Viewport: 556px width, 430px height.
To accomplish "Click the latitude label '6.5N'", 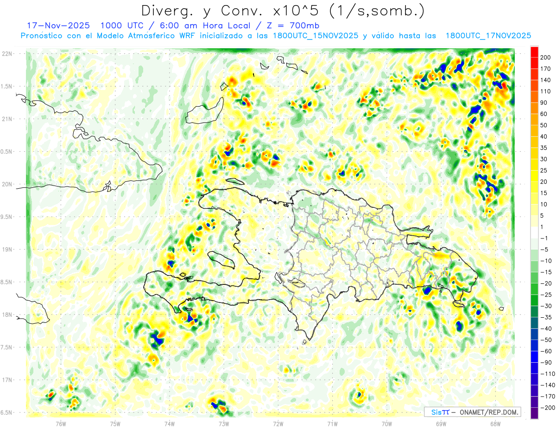I will point(7,413).
